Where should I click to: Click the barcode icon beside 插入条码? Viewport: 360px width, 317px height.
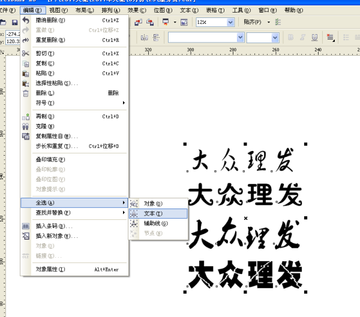pyautogui.click(x=25, y=226)
